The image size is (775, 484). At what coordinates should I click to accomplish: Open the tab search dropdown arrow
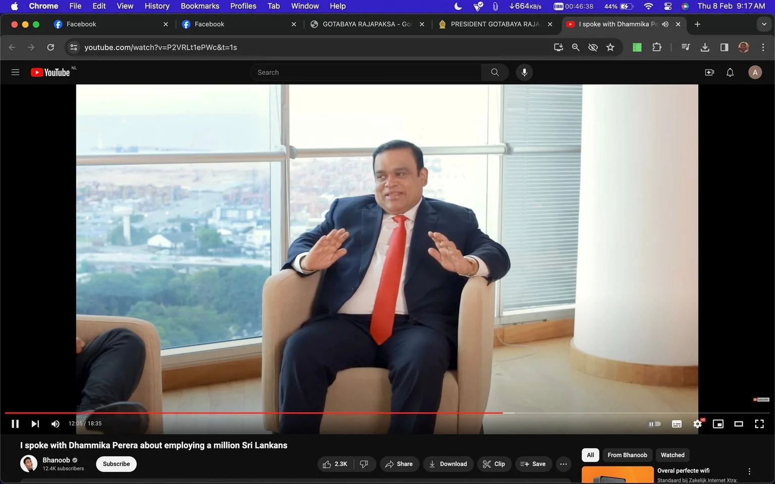coord(764,24)
